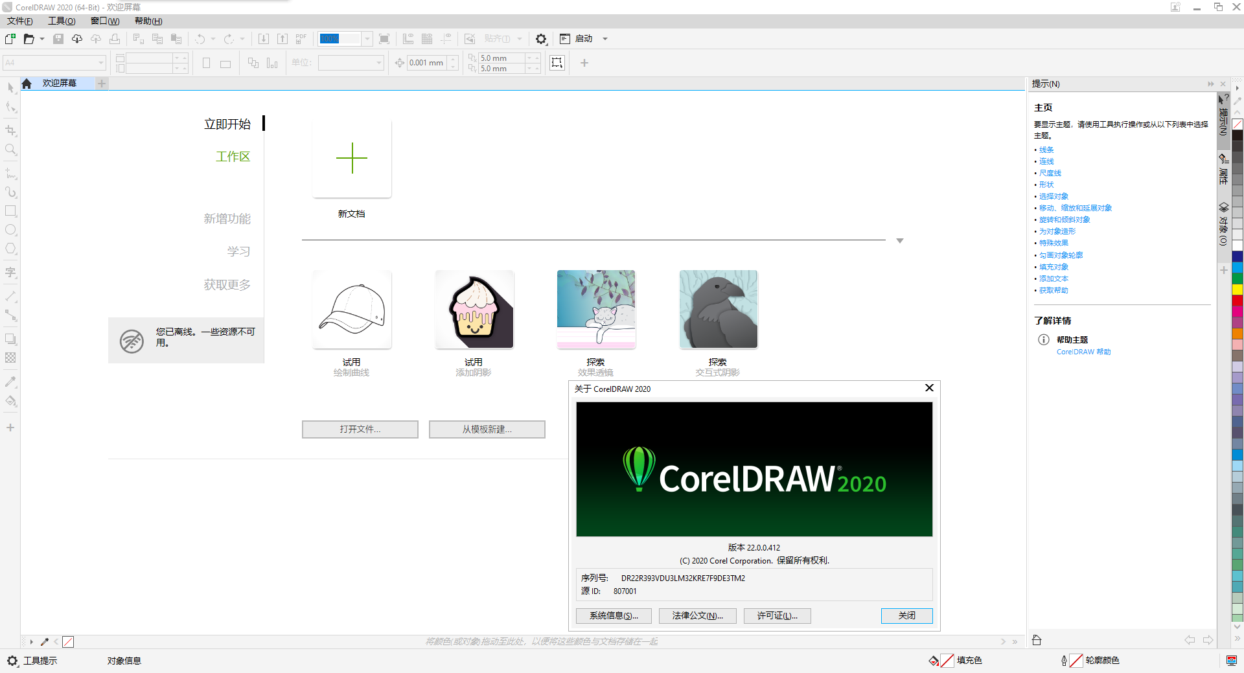Expand the open folder dropdown arrow
Screen dimensions: 1244x673
[42, 39]
